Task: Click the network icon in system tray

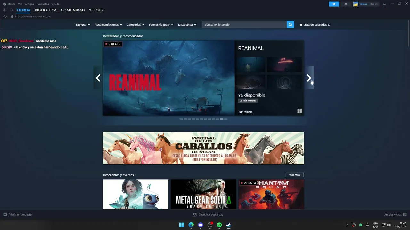Action: tap(384, 225)
